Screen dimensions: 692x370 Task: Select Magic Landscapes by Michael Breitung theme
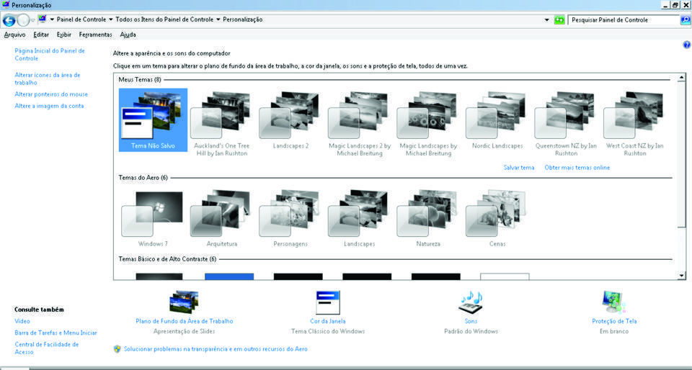428,125
